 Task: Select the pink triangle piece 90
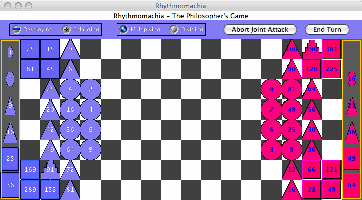pos(292,69)
